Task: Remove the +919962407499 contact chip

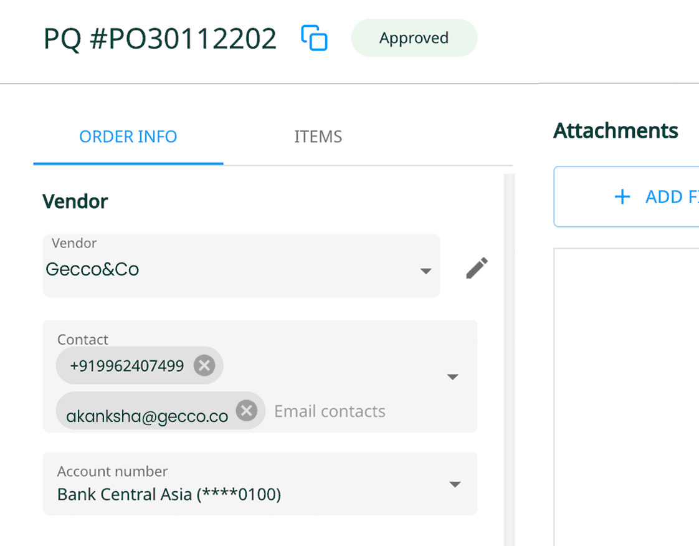Action: (x=204, y=365)
